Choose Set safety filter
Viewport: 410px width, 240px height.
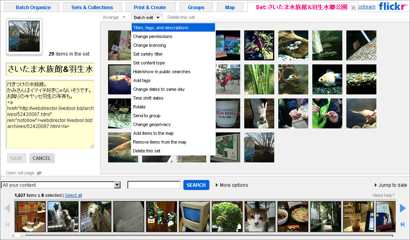(173, 54)
